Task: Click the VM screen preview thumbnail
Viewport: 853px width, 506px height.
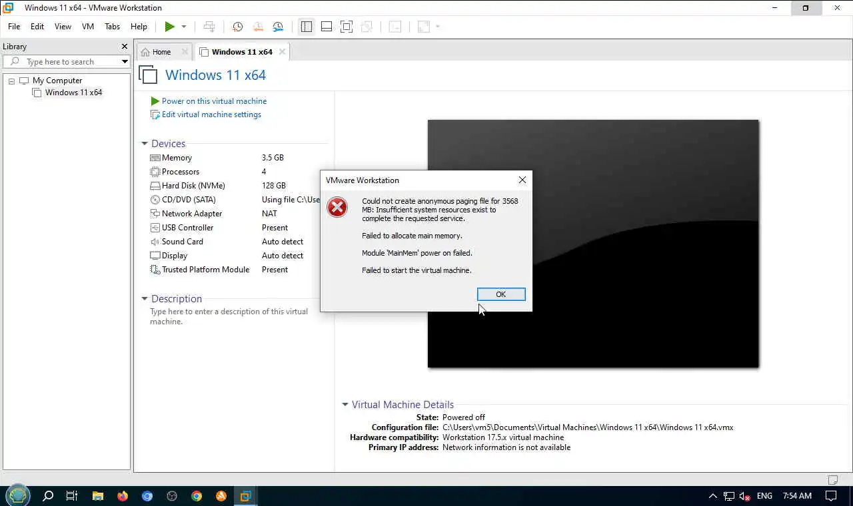Action: click(x=593, y=244)
